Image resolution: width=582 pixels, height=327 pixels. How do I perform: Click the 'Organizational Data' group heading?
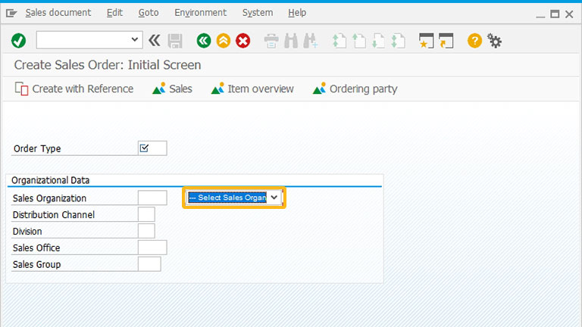51,180
